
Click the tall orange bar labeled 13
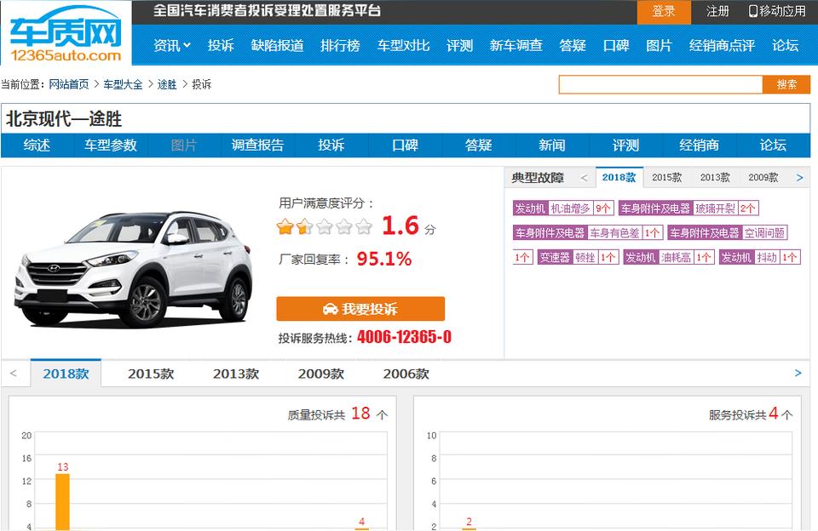tap(62, 502)
